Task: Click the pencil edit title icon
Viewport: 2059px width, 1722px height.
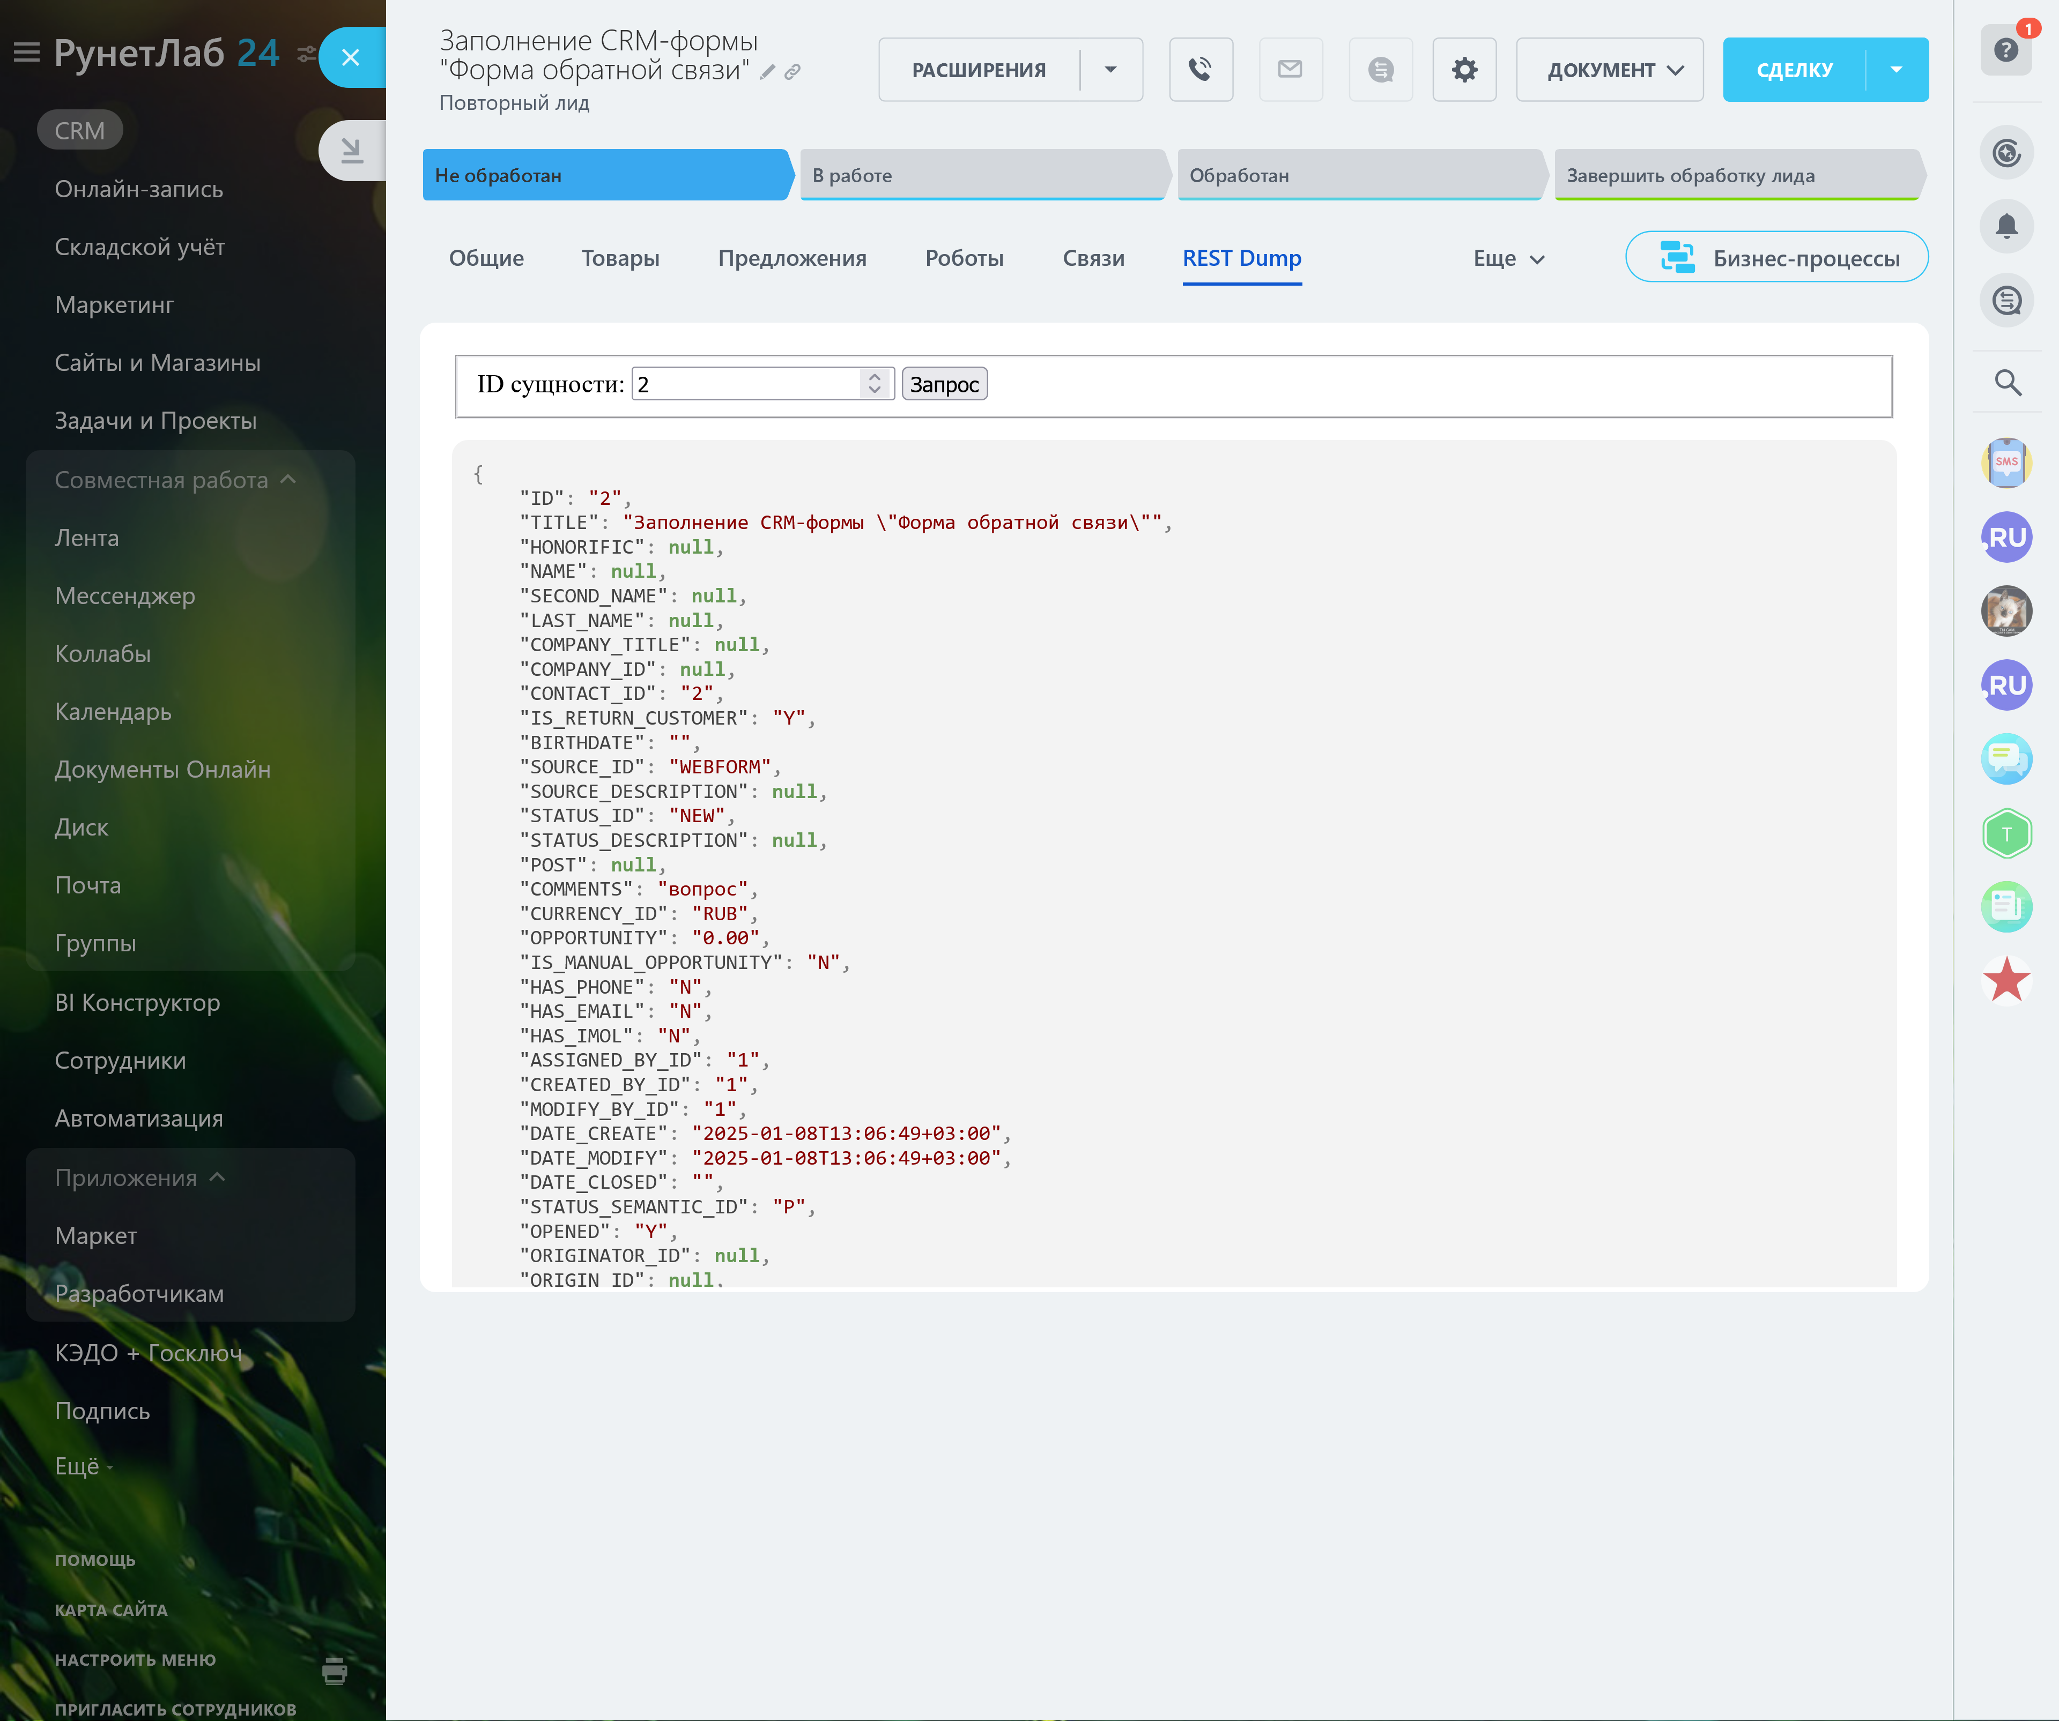Action: (x=768, y=71)
